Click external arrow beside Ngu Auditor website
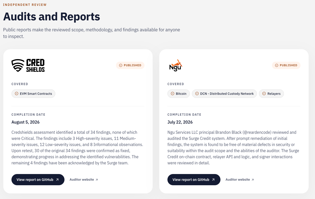The height and width of the screenshot is (199, 315). tap(253, 180)
